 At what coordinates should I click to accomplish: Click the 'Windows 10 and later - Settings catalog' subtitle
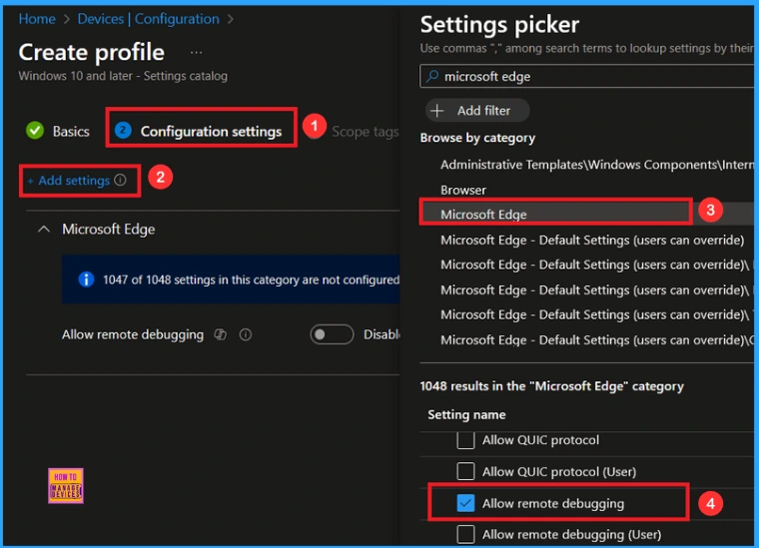[123, 76]
